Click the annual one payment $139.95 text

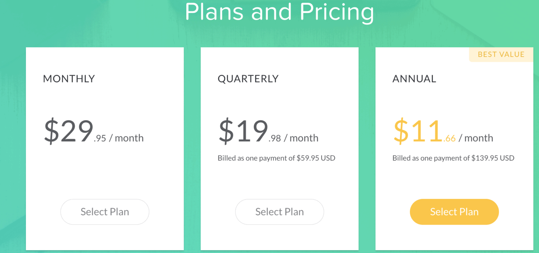pyautogui.click(x=453, y=158)
